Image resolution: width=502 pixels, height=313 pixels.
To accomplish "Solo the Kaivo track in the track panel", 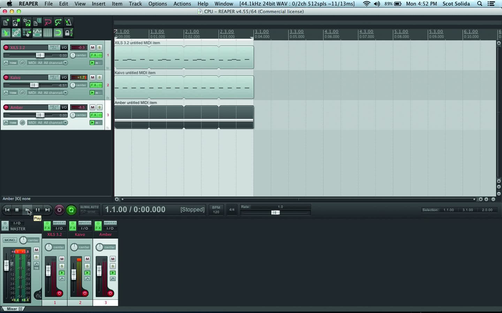I will coord(99,78).
